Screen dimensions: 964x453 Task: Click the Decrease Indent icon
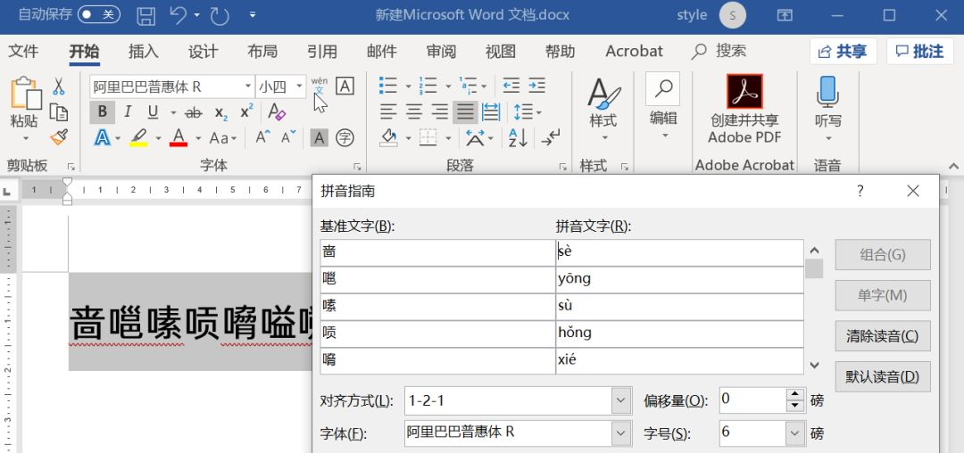pos(511,86)
